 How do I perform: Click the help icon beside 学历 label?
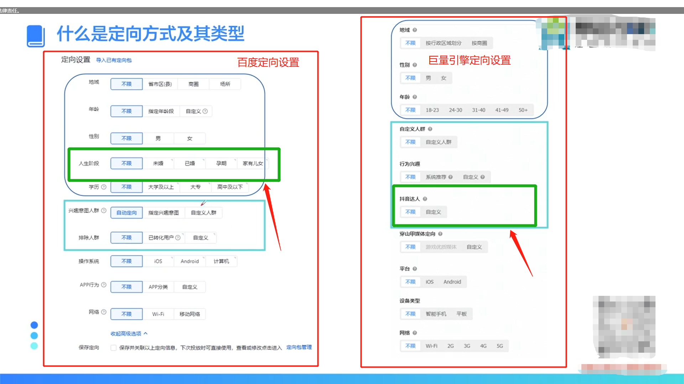[104, 187]
